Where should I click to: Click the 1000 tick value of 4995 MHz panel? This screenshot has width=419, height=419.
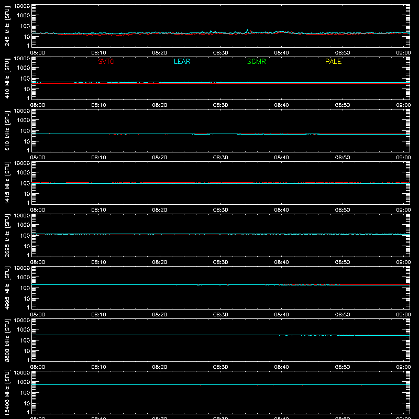coord(24,277)
